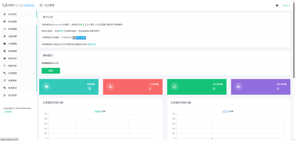Screen dimensions: 295x141
Task: Open 链接管理 menu item
Action: [18, 51]
